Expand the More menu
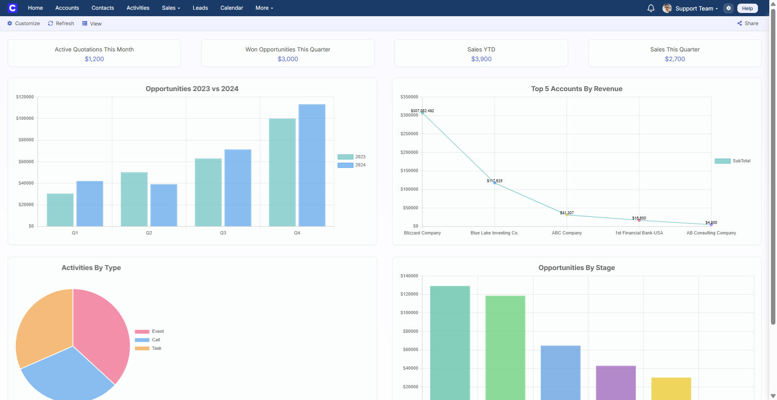The height and width of the screenshot is (400, 777). 263,8
